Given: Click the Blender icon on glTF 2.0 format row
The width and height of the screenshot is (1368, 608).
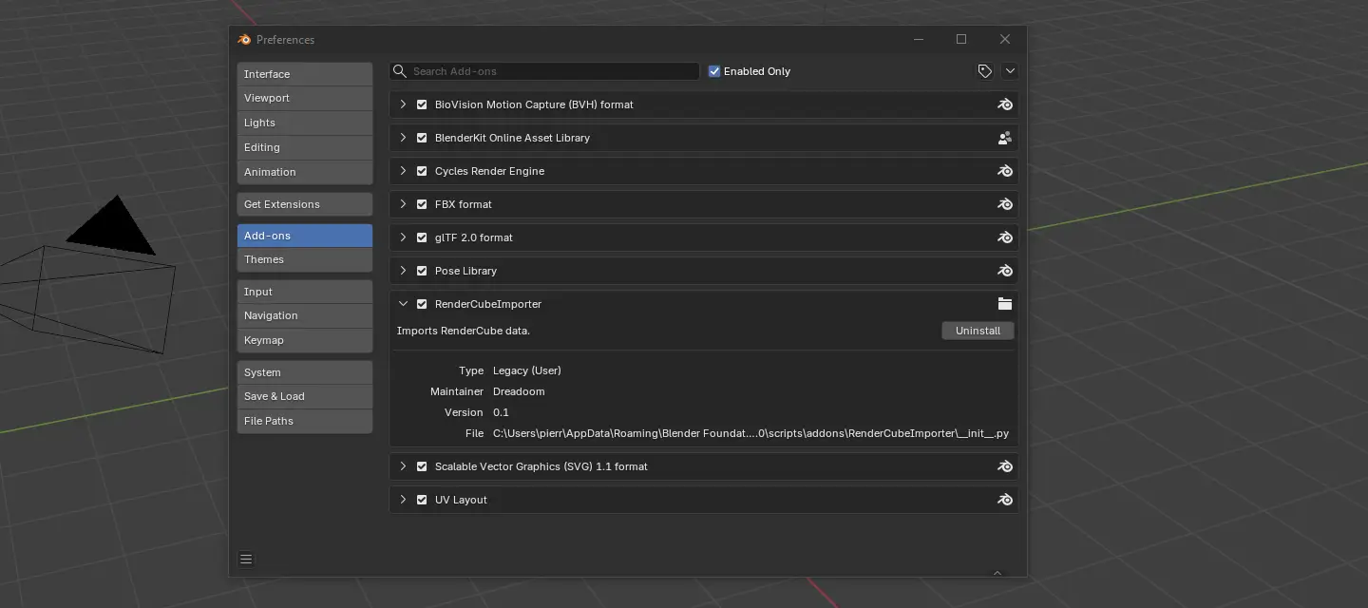Looking at the screenshot, I should [x=1005, y=237].
